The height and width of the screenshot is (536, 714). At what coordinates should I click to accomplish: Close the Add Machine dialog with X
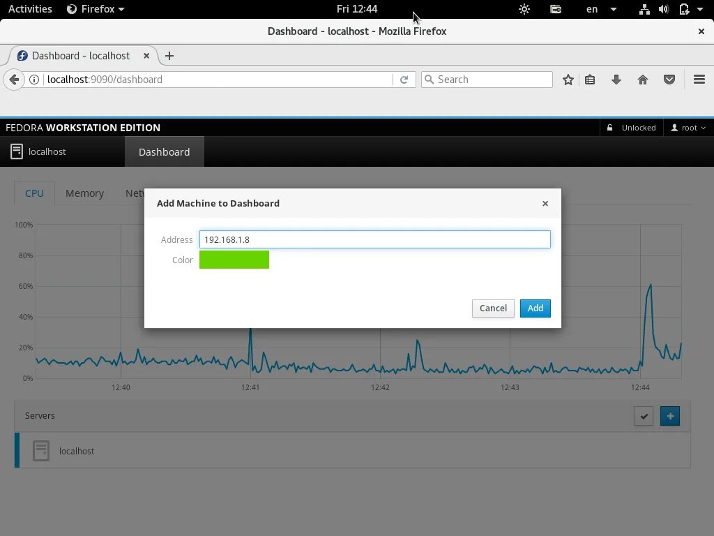pos(545,204)
